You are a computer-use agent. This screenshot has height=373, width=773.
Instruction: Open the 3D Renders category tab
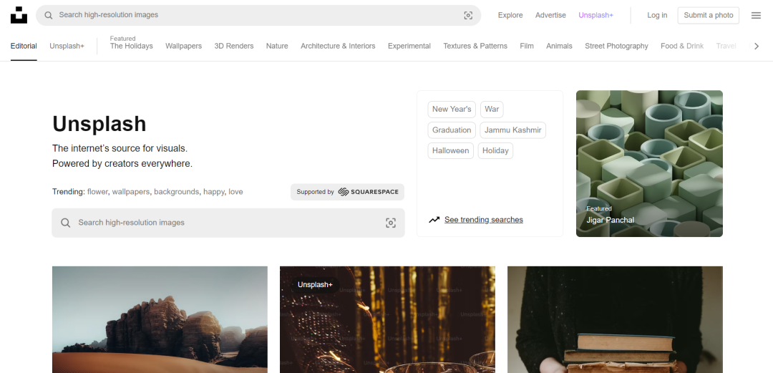point(233,46)
